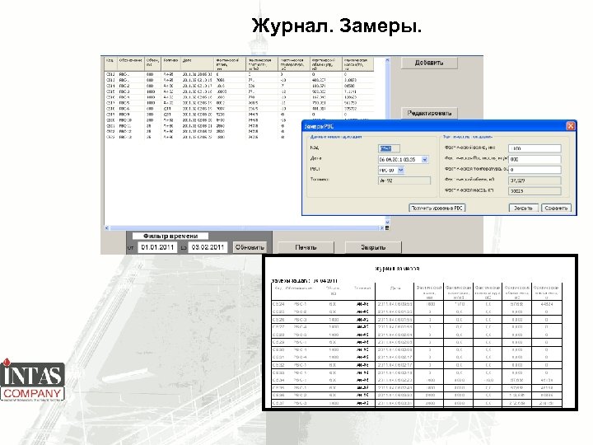Click the Обновить button

(250, 247)
